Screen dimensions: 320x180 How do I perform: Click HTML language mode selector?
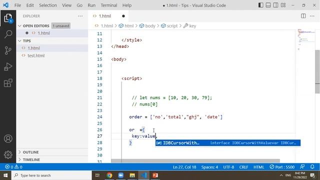coord(258,167)
